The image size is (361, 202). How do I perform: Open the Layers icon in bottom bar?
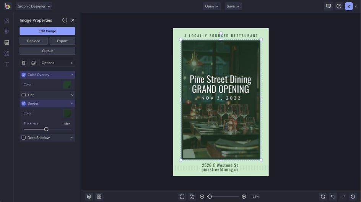(89, 197)
